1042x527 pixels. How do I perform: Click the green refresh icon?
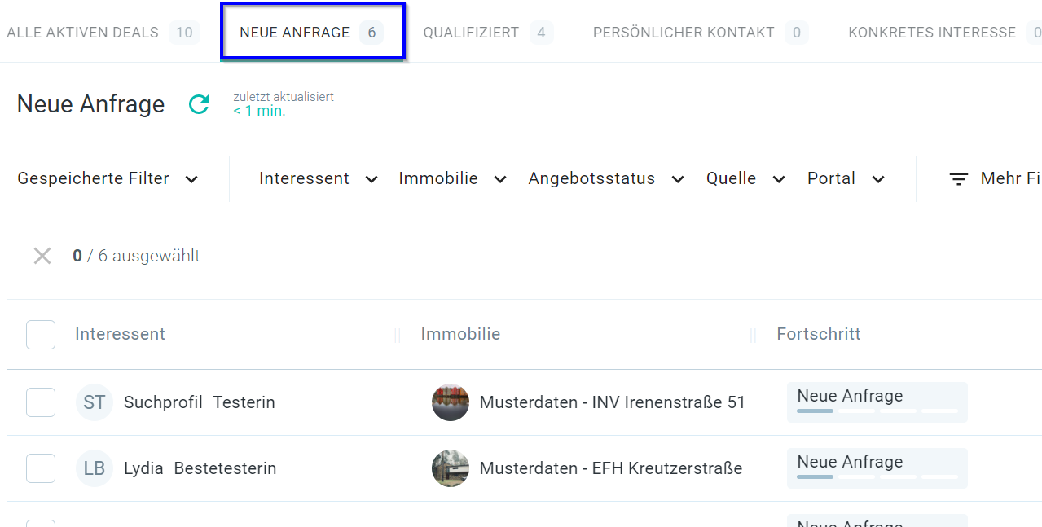tap(199, 104)
